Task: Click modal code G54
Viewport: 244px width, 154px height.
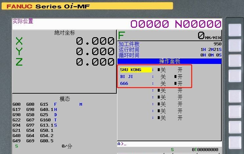Action: click(x=30, y=131)
